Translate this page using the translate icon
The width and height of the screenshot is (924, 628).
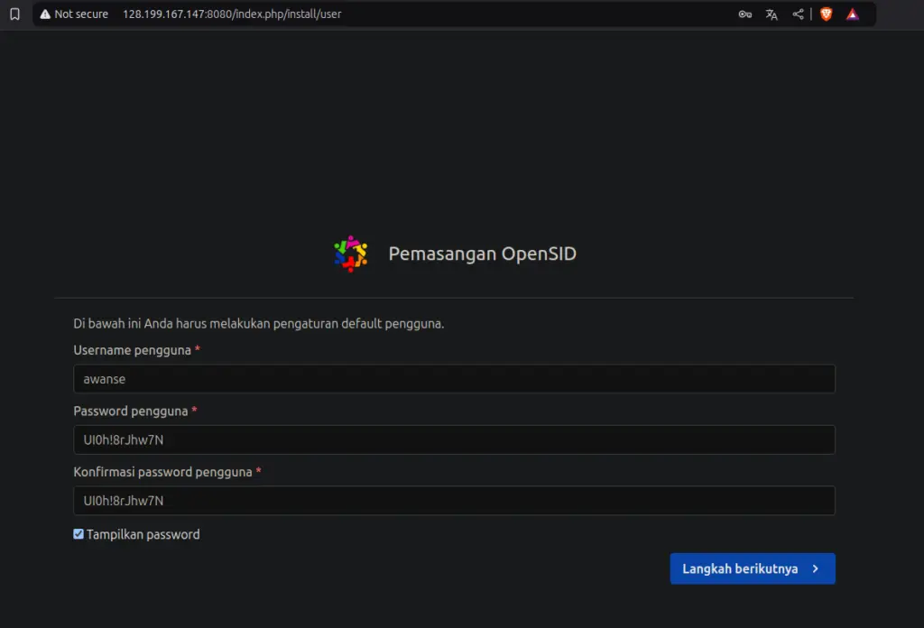click(x=771, y=14)
